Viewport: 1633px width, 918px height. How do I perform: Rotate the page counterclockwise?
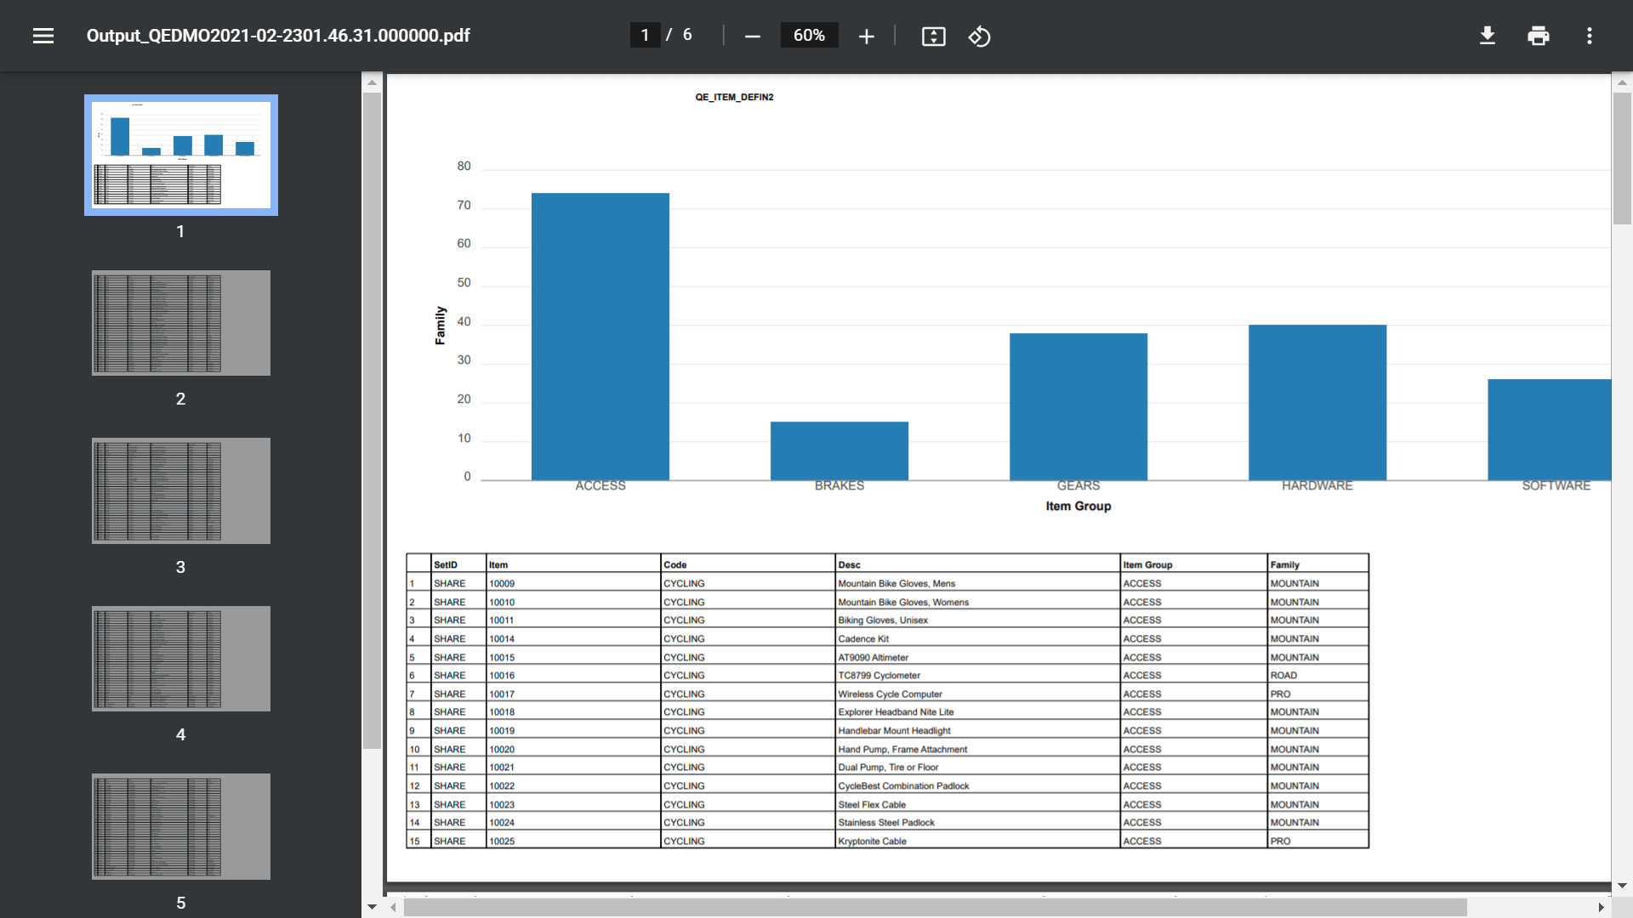coord(979,36)
